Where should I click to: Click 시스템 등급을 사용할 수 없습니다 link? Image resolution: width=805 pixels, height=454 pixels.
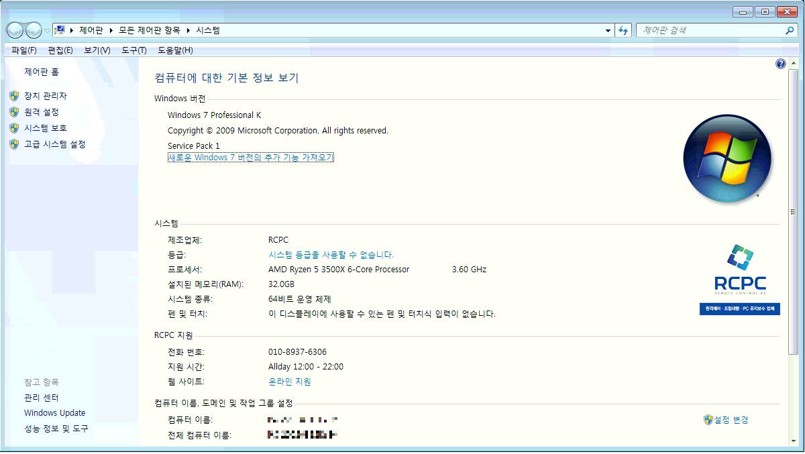click(x=331, y=255)
